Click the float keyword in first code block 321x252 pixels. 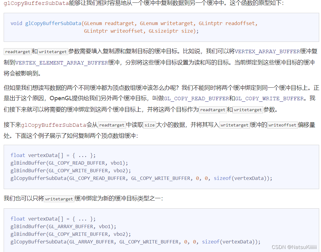coord(18,155)
